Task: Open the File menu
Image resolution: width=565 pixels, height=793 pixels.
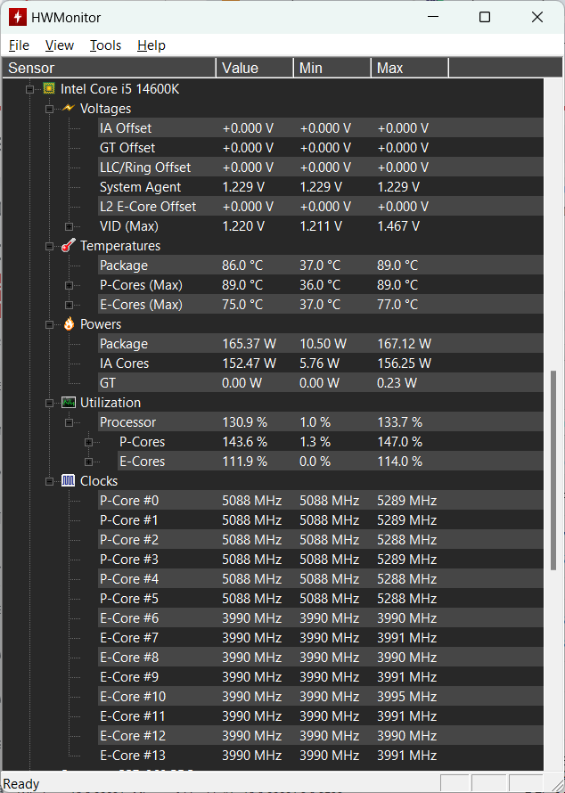Action: (19, 45)
